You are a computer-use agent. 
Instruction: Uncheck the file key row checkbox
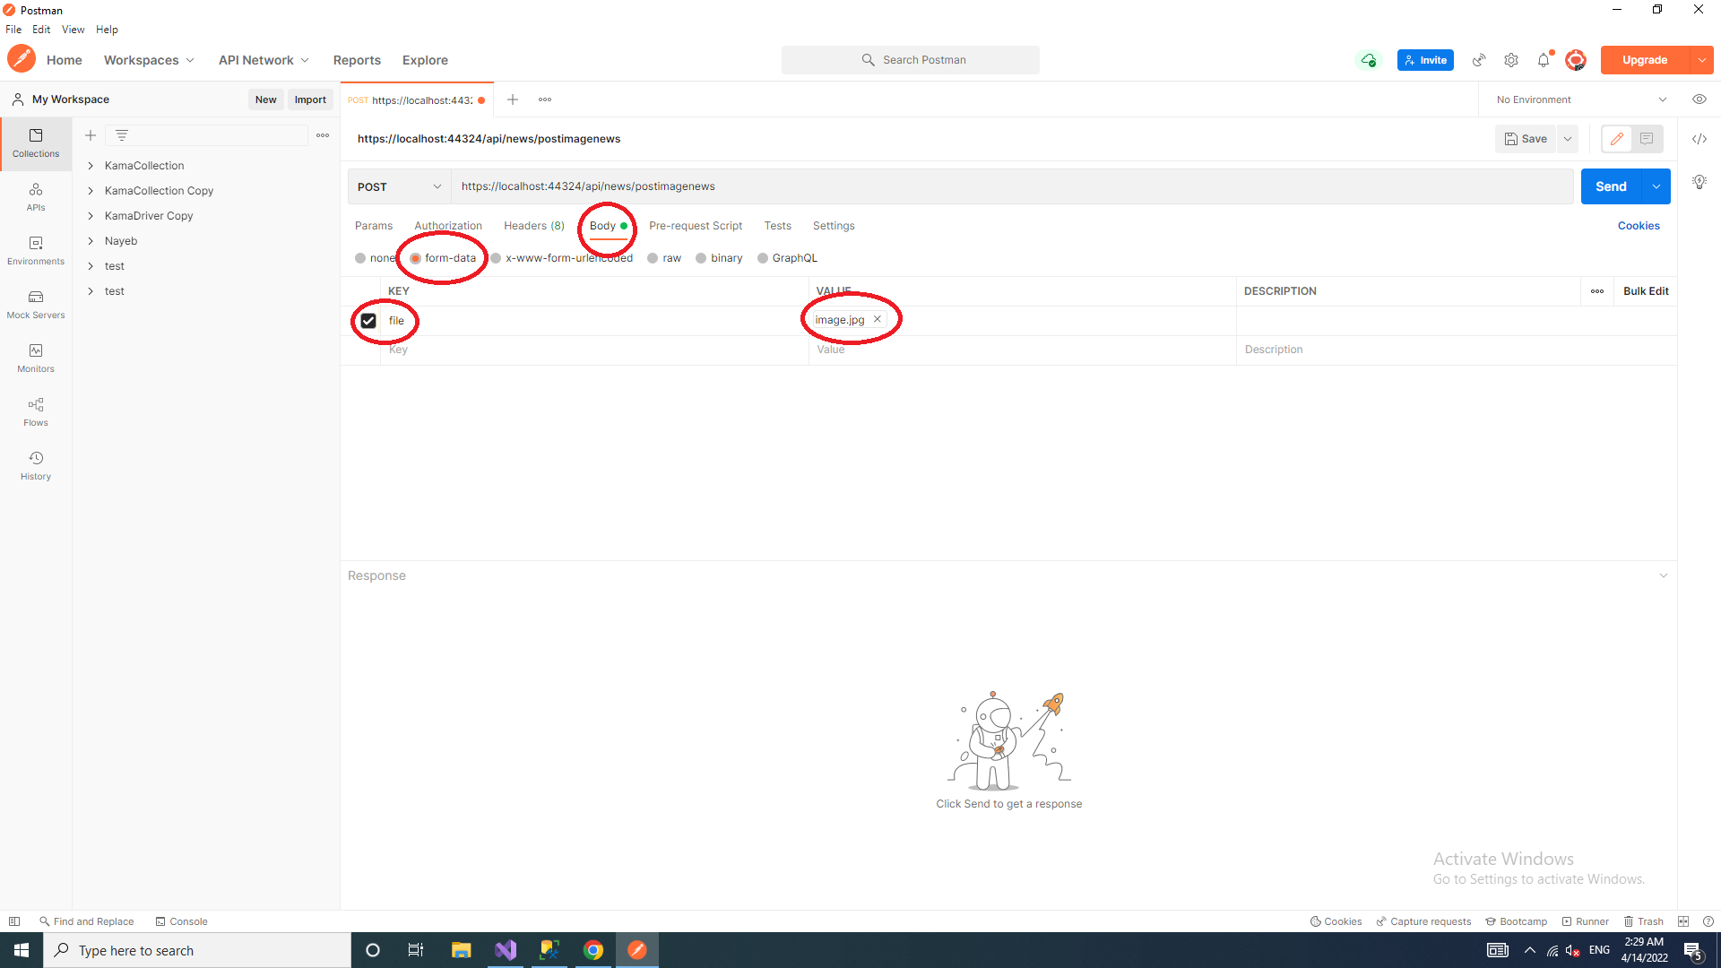coord(368,321)
